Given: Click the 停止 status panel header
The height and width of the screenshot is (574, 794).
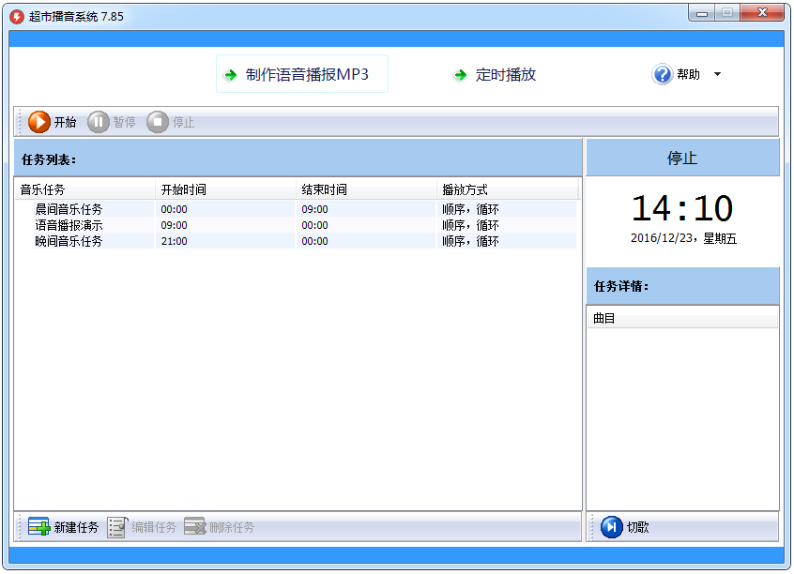Looking at the screenshot, I should tap(682, 158).
